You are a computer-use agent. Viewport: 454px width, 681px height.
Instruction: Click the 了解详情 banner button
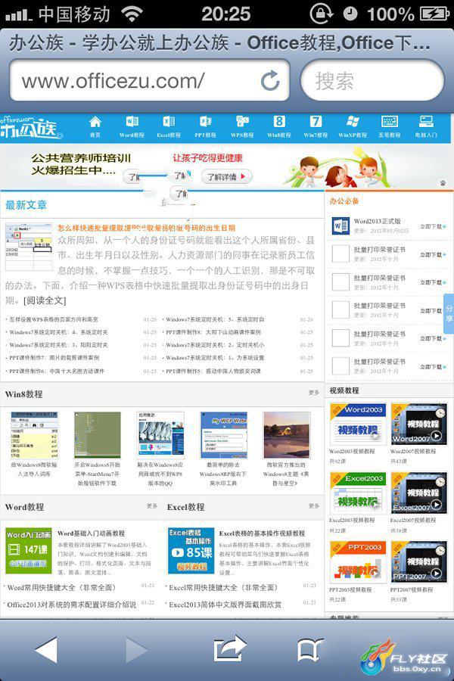(226, 176)
